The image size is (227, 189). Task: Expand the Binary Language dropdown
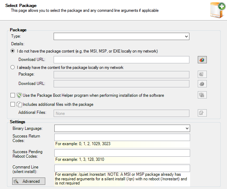(122, 128)
